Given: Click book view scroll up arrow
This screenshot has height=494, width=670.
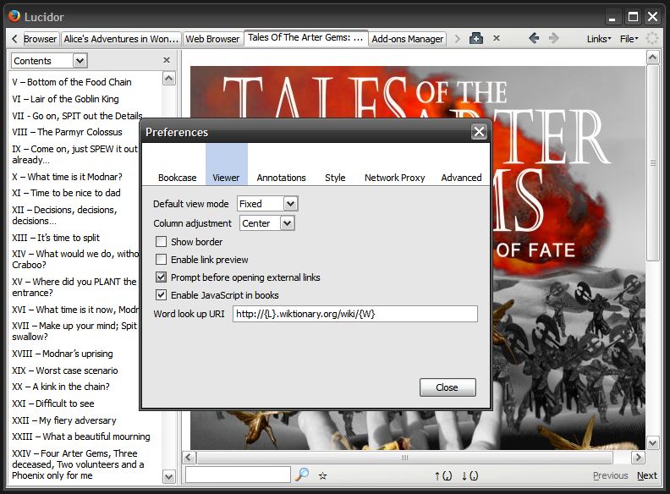Looking at the screenshot, I should (x=652, y=57).
